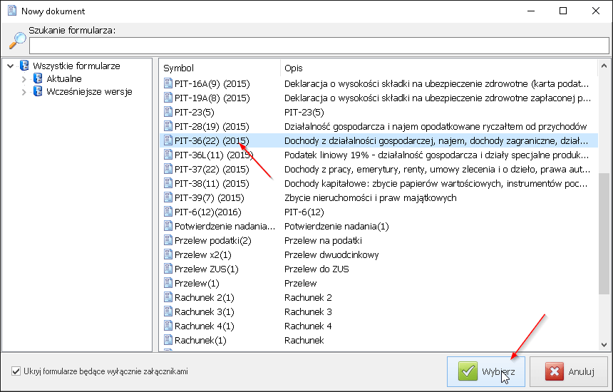This screenshot has width=613, height=392.
Task: Click the PIT-37(22) (2015) document icon
Action: pos(168,170)
